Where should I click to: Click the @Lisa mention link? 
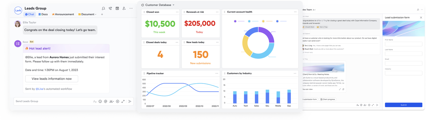point(39,89)
